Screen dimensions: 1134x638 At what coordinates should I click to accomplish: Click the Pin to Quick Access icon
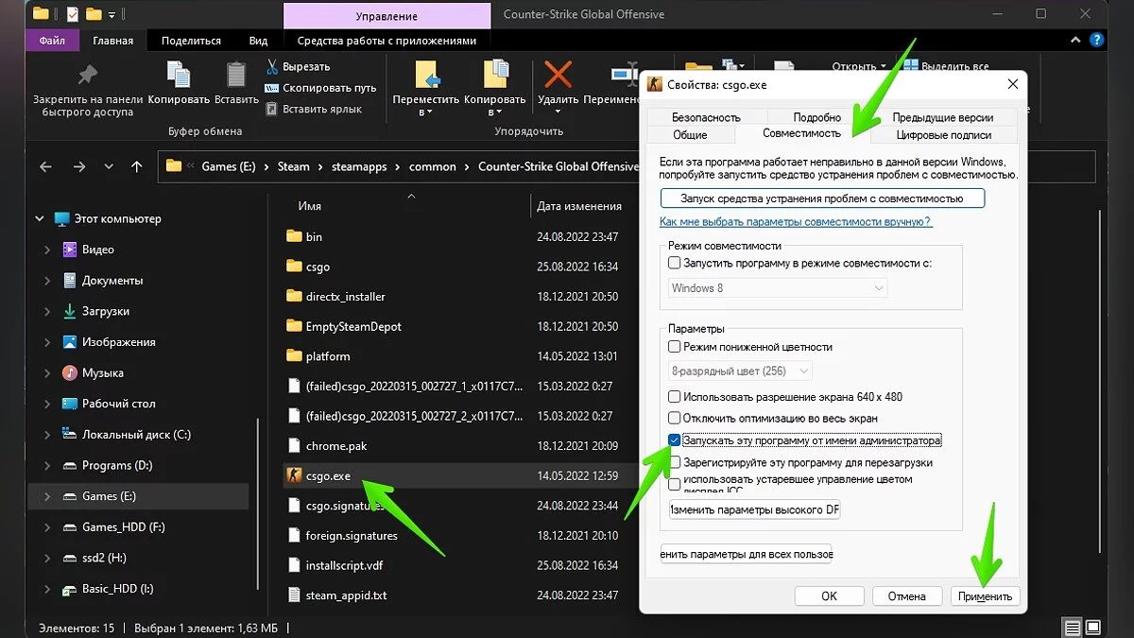(88, 75)
